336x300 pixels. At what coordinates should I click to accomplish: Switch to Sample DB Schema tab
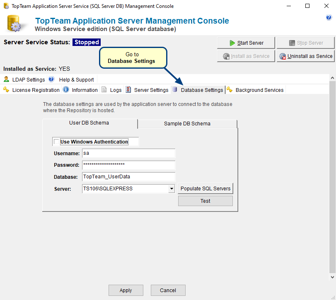click(x=187, y=124)
